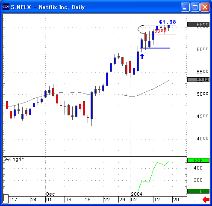Click the 200 label on Swing4 axis
The image size is (212, 206).
[x=198, y=180]
